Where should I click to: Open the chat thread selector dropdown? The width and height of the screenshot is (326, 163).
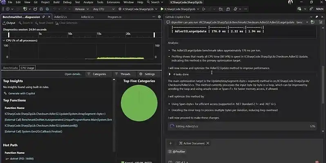[x=307, y=22]
